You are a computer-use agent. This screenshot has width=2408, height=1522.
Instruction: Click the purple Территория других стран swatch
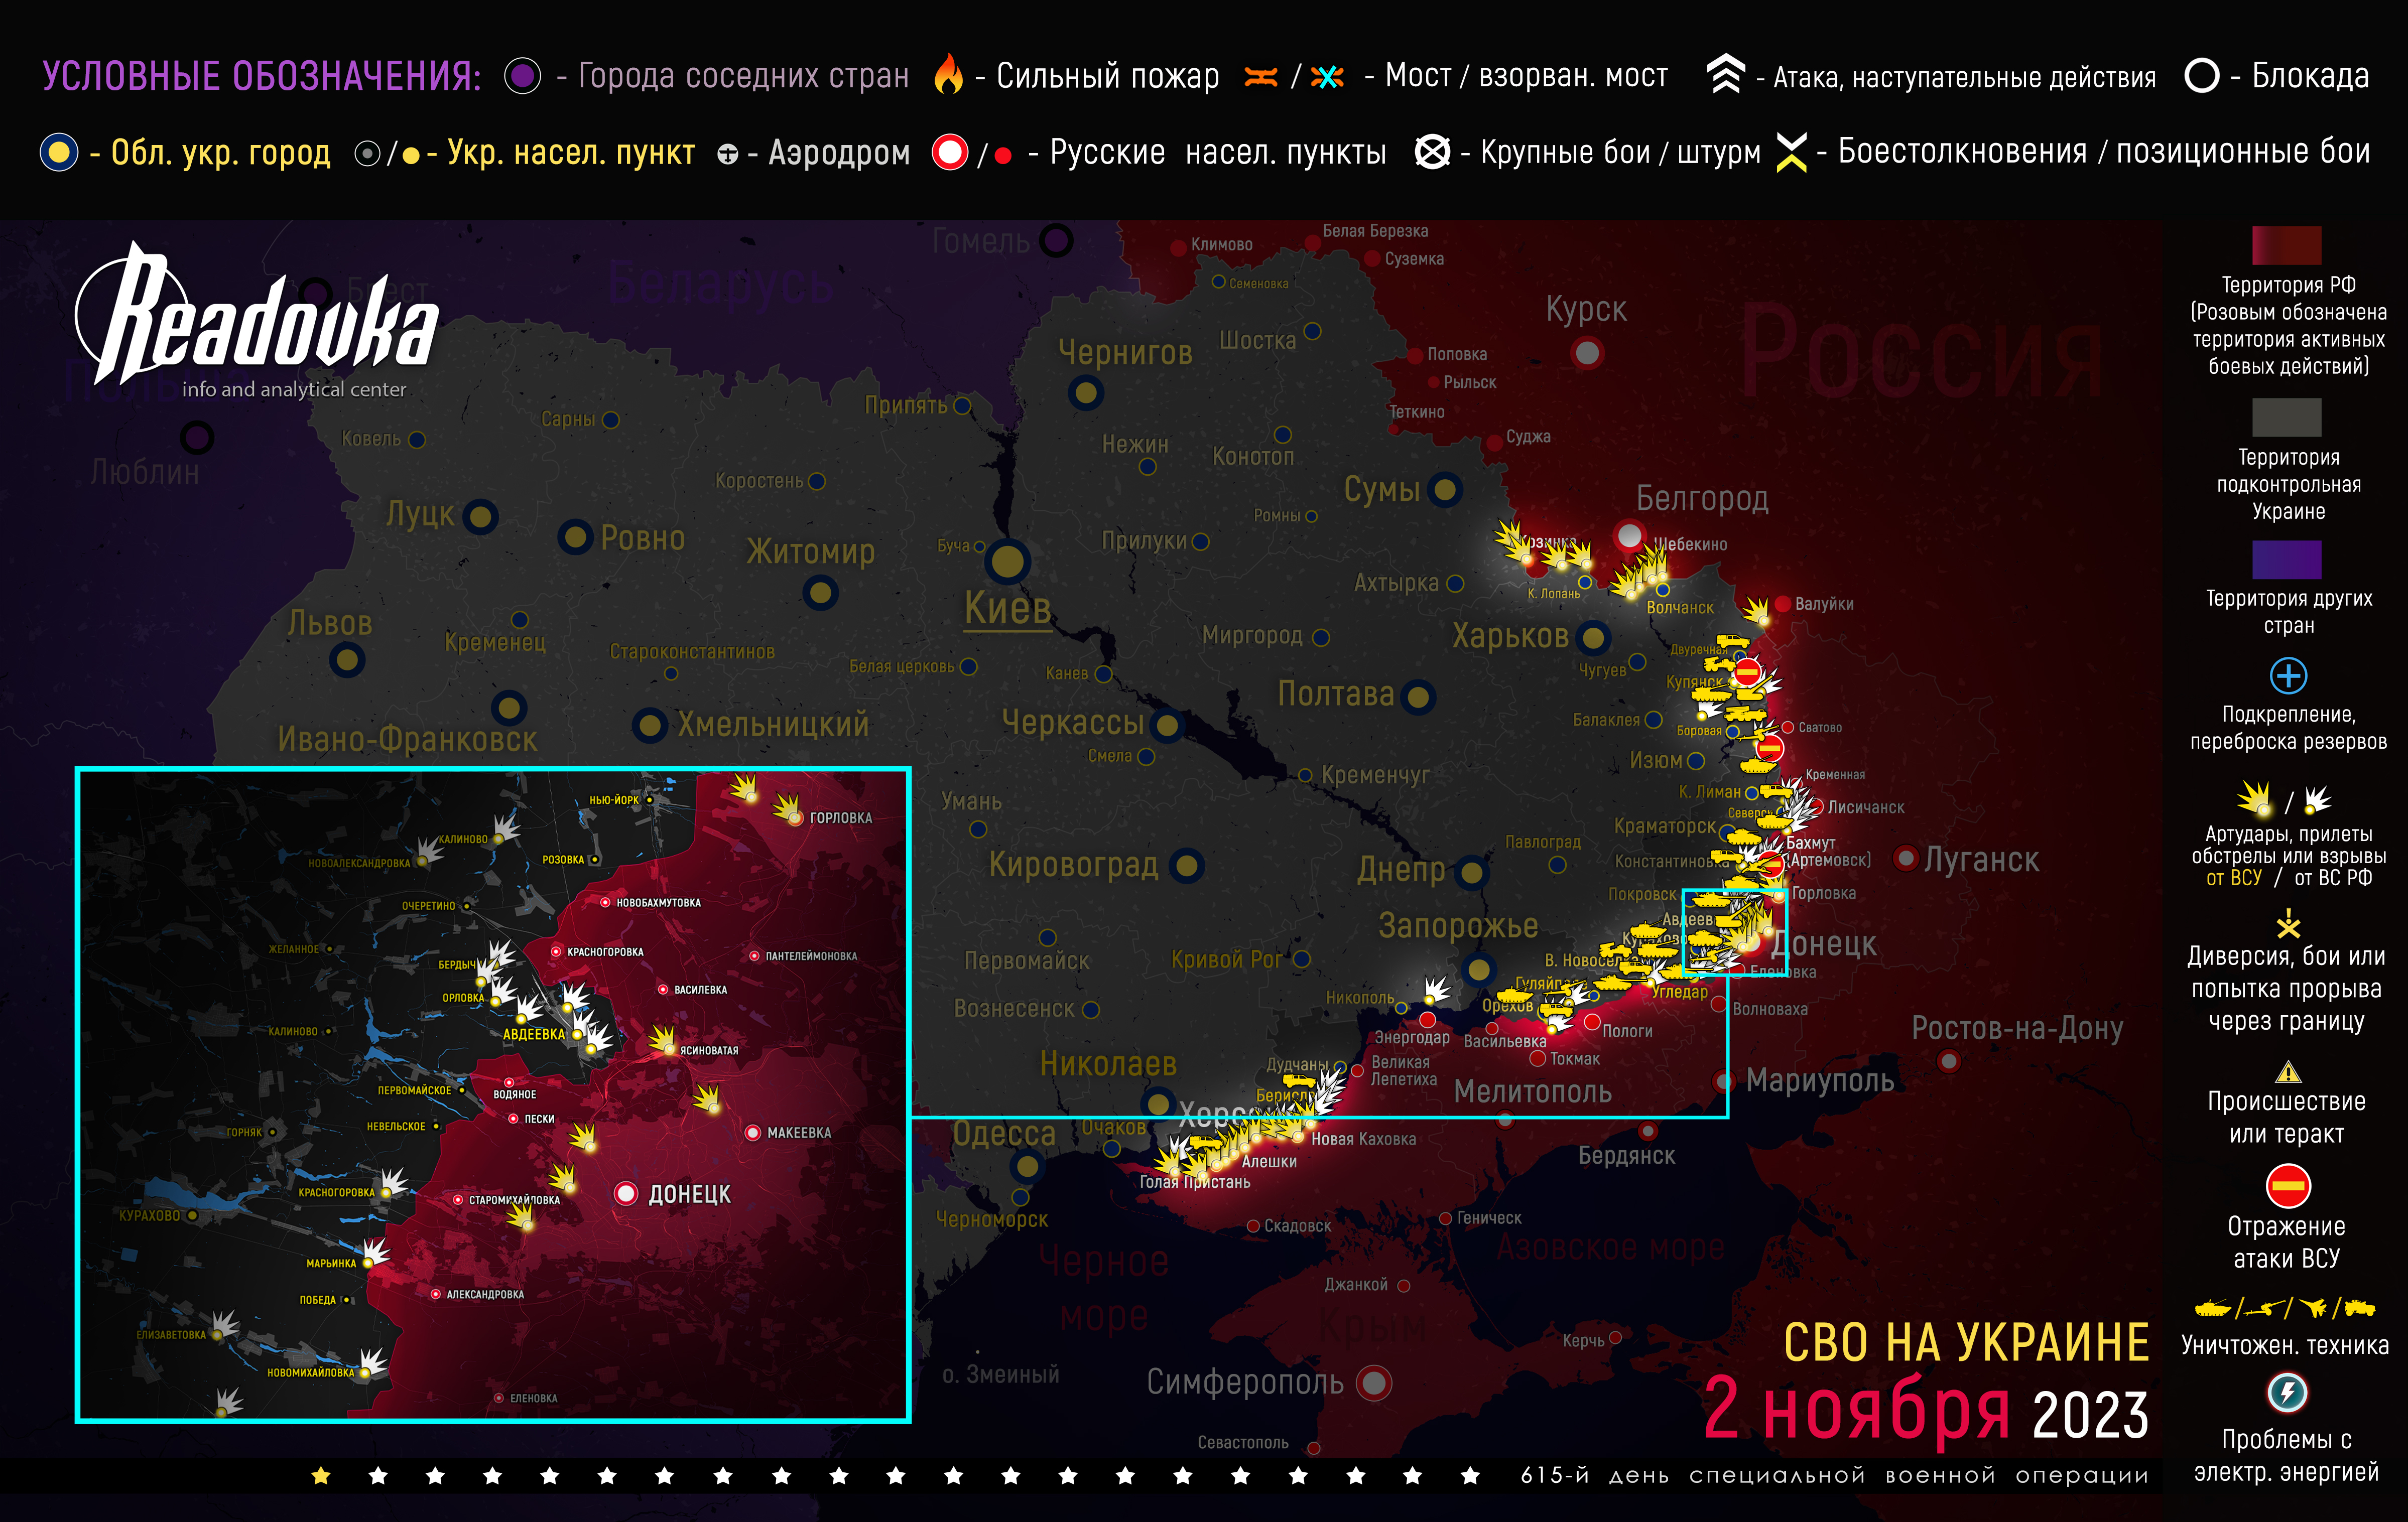pyautogui.click(x=2287, y=560)
